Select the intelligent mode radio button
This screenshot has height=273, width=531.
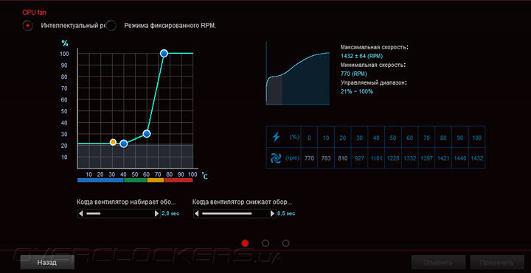click(x=28, y=26)
